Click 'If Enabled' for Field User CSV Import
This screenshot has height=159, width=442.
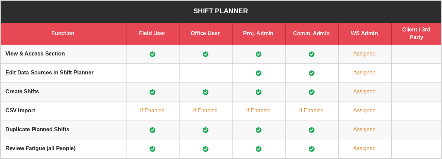152,111
